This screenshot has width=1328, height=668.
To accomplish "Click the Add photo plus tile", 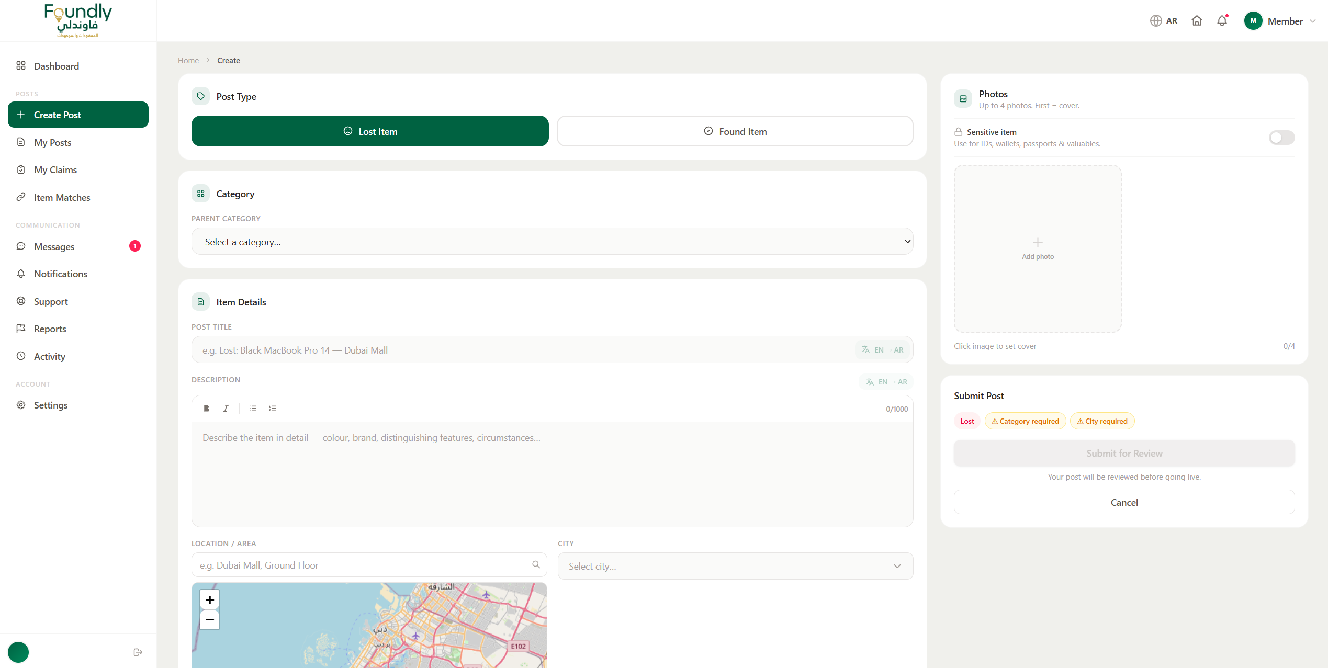I will (x=1038, y=248).
